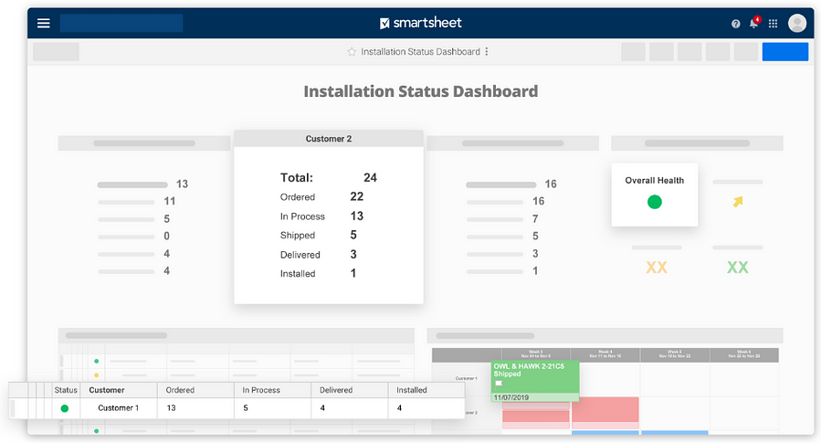Click the yellow trend arrow icon
Screen dimensions: 821x443
(x=738, y=202)
